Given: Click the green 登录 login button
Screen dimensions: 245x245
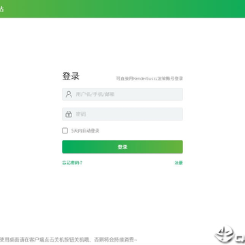Looking at the screenshot, I should click(122, 147).
